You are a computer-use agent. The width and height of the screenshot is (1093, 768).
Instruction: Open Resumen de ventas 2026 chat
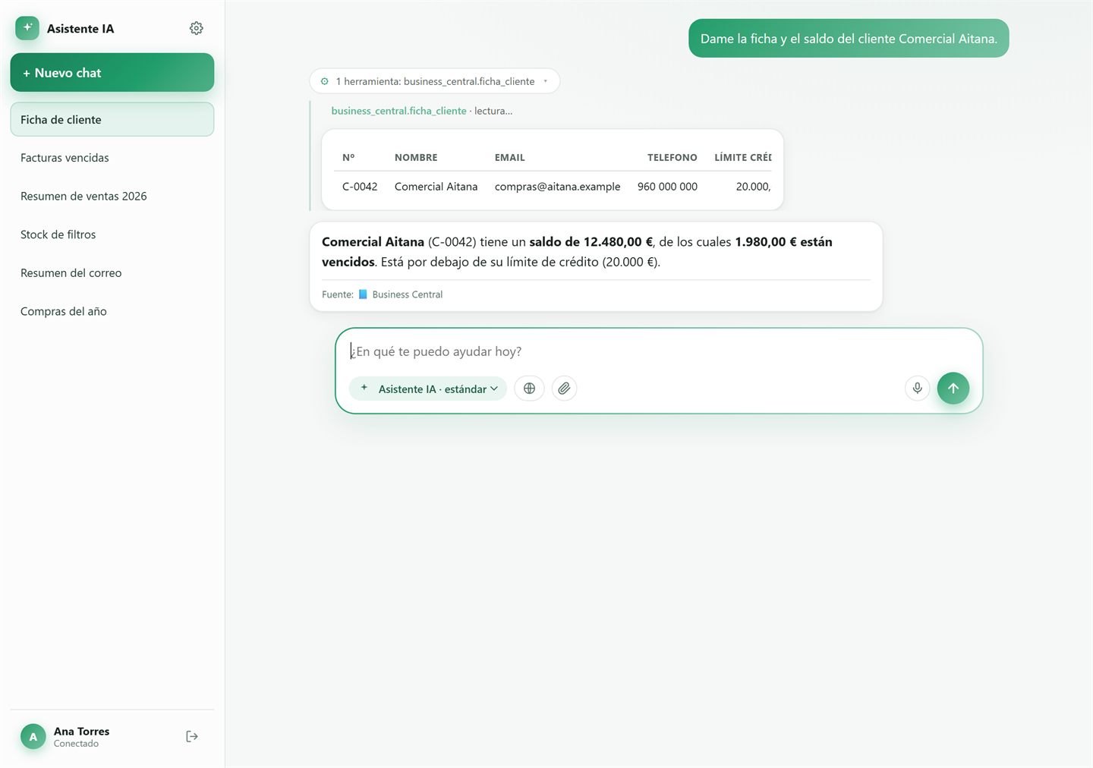point(112,196)
